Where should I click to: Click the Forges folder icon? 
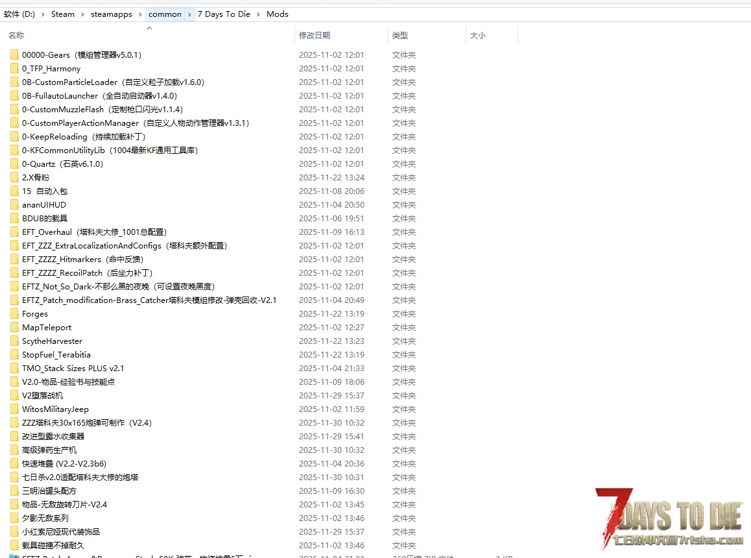point(14,314)
